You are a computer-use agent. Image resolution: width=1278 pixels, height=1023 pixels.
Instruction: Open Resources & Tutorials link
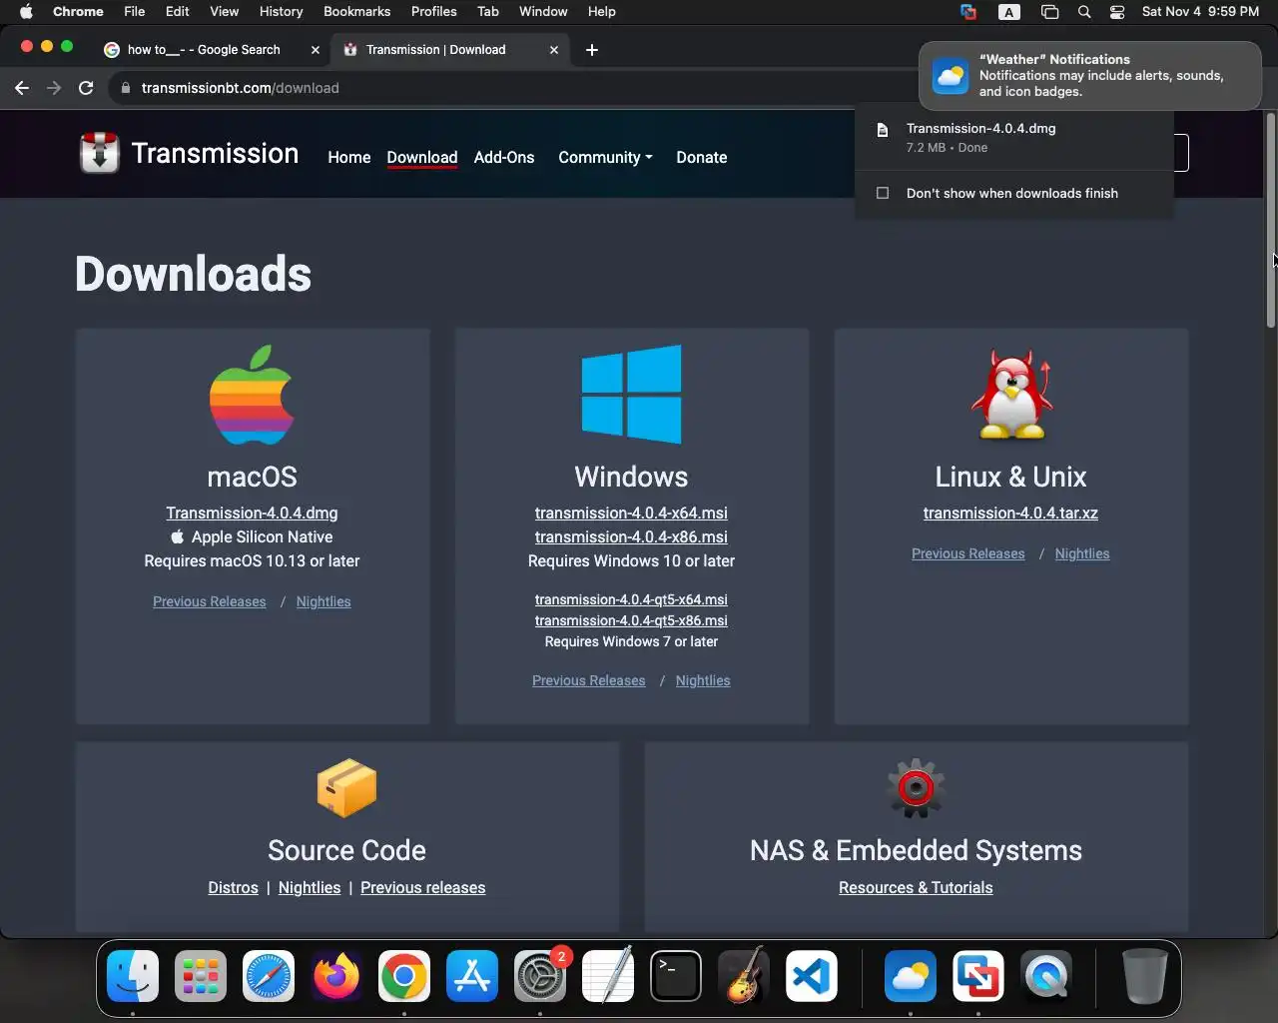(x=916, y=888)
